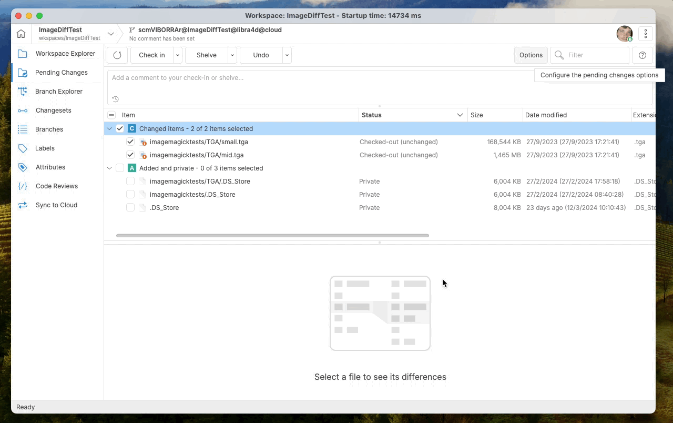Open the Labels view

45,148
